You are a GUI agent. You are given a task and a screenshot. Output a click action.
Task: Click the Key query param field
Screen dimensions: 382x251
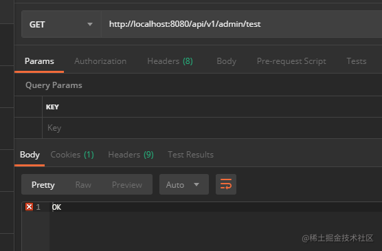coord(212,128)
